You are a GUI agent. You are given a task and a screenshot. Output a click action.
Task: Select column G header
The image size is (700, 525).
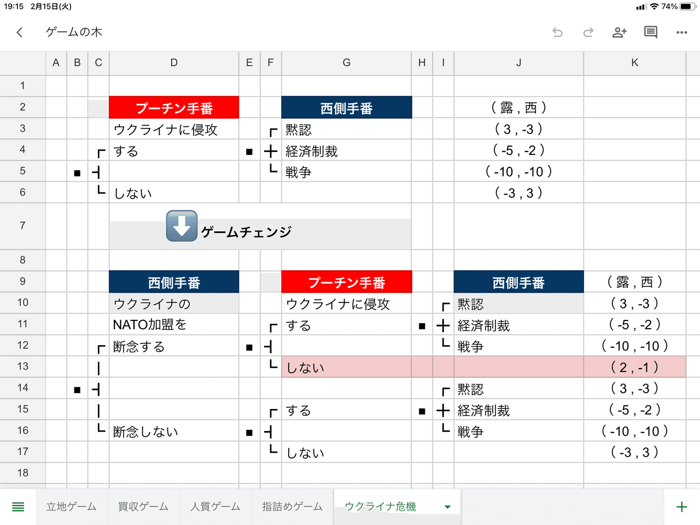pyautogui.click(x=347, y=63)
